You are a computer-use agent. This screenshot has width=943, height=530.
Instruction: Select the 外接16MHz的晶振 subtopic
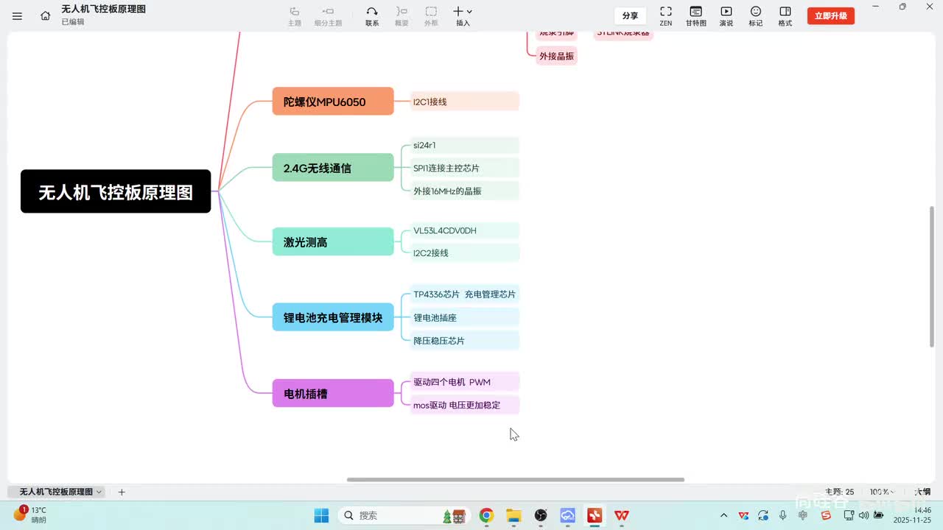click(465, 191)
